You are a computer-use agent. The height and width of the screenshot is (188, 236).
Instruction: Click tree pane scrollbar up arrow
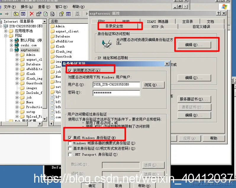44,22
